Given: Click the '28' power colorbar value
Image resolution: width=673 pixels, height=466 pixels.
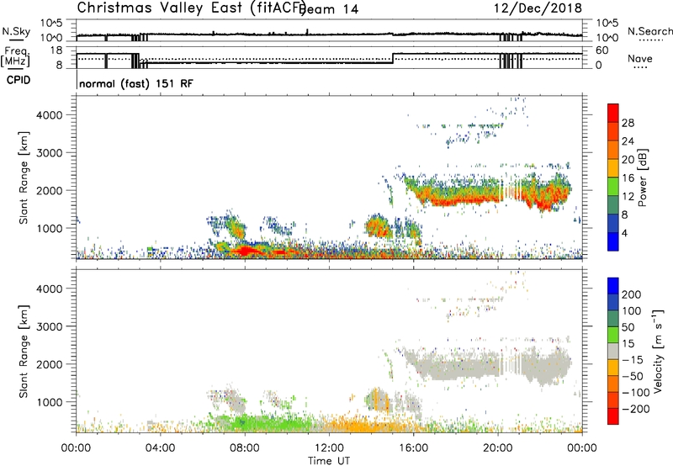Looking at the screenshot, I should coord(628,123).
